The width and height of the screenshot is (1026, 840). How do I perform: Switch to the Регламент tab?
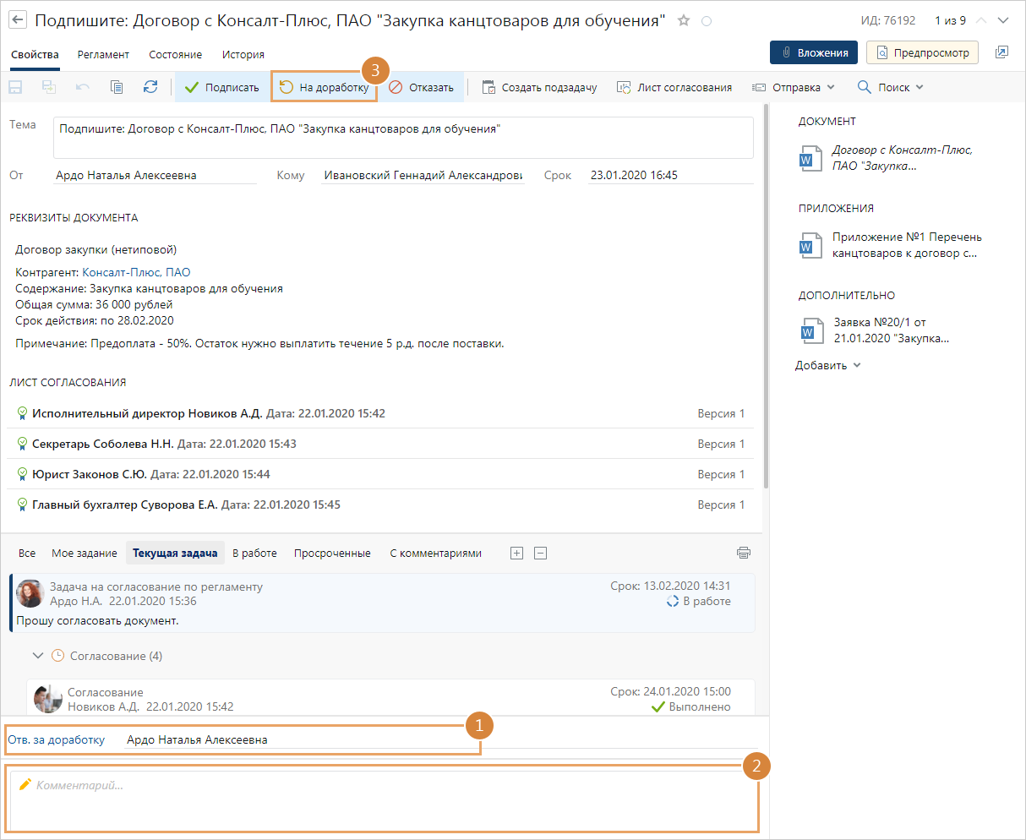pos(103,54)
